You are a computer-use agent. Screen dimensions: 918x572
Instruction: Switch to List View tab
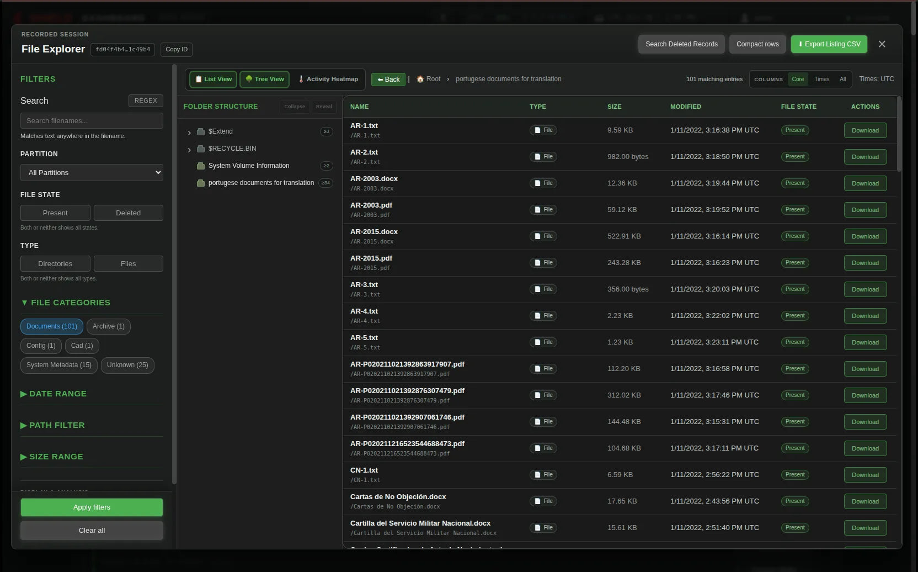click(x=213, y=80)
